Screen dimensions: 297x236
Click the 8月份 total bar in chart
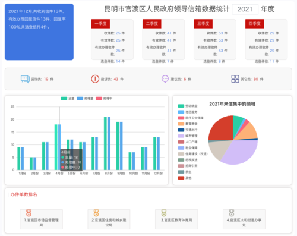click(x=105, y=143)
